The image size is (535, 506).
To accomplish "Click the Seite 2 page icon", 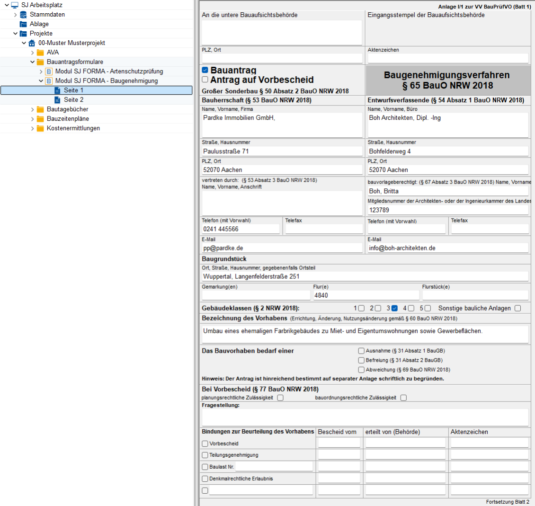I will click(57, 100).
